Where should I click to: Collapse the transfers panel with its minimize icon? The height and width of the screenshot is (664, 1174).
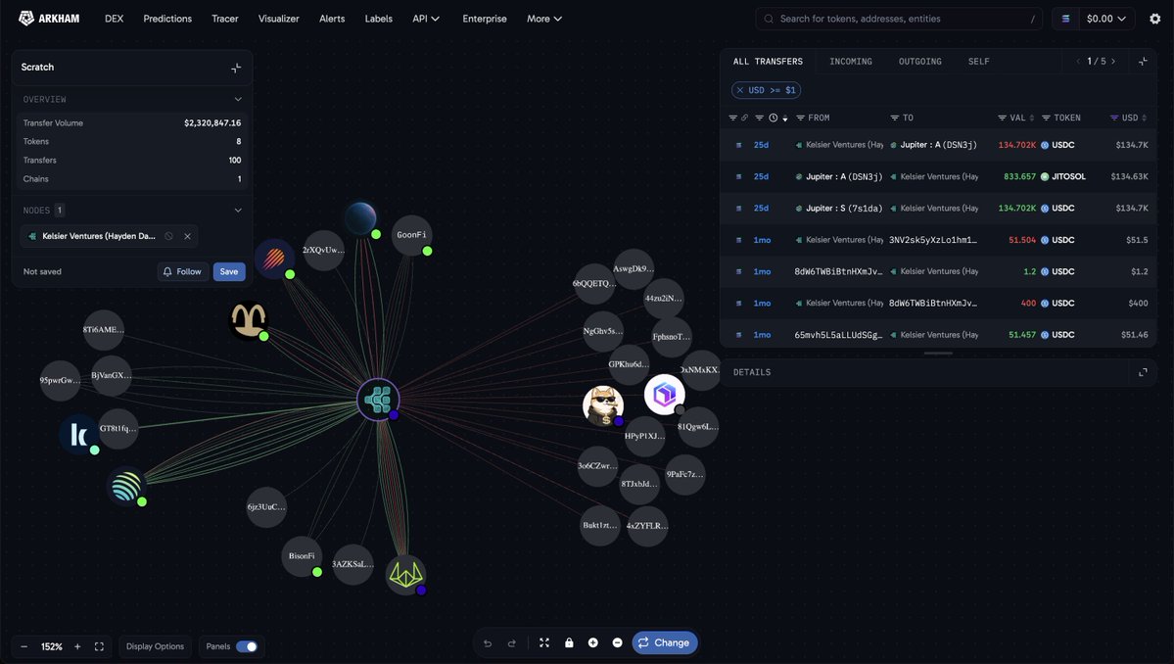tap(1143, 62)
